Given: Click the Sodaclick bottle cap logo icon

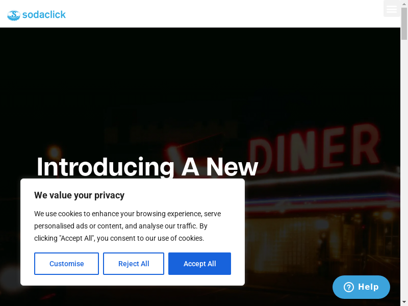Looking at the screenshot, I should click(14, 15).
